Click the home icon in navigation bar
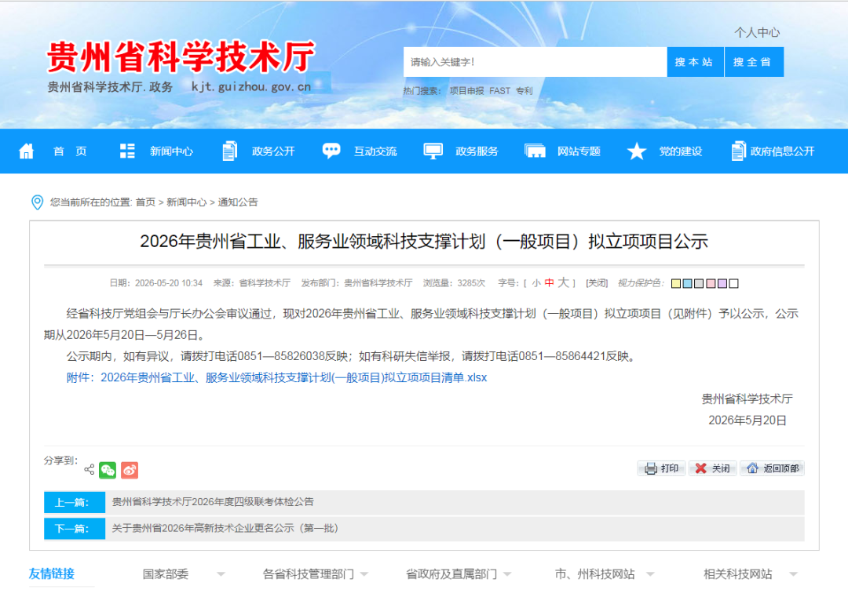The width and height of the screenshot is (848, 597). [26, 151]
